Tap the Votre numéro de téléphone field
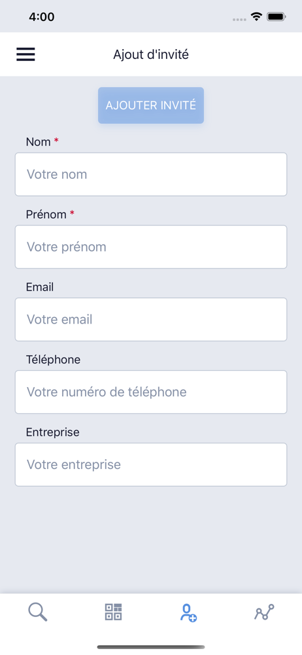Image resolution: width=302 pixels, height=655 pixels. (x=151, y=392)
